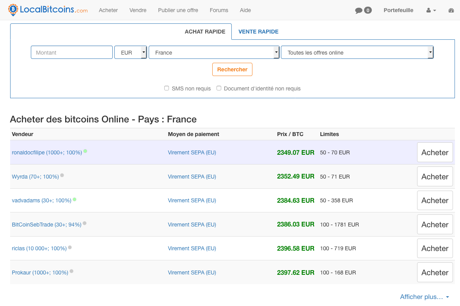Open seller profile riclas (10 000+; 100%)

tap(39, 248)
